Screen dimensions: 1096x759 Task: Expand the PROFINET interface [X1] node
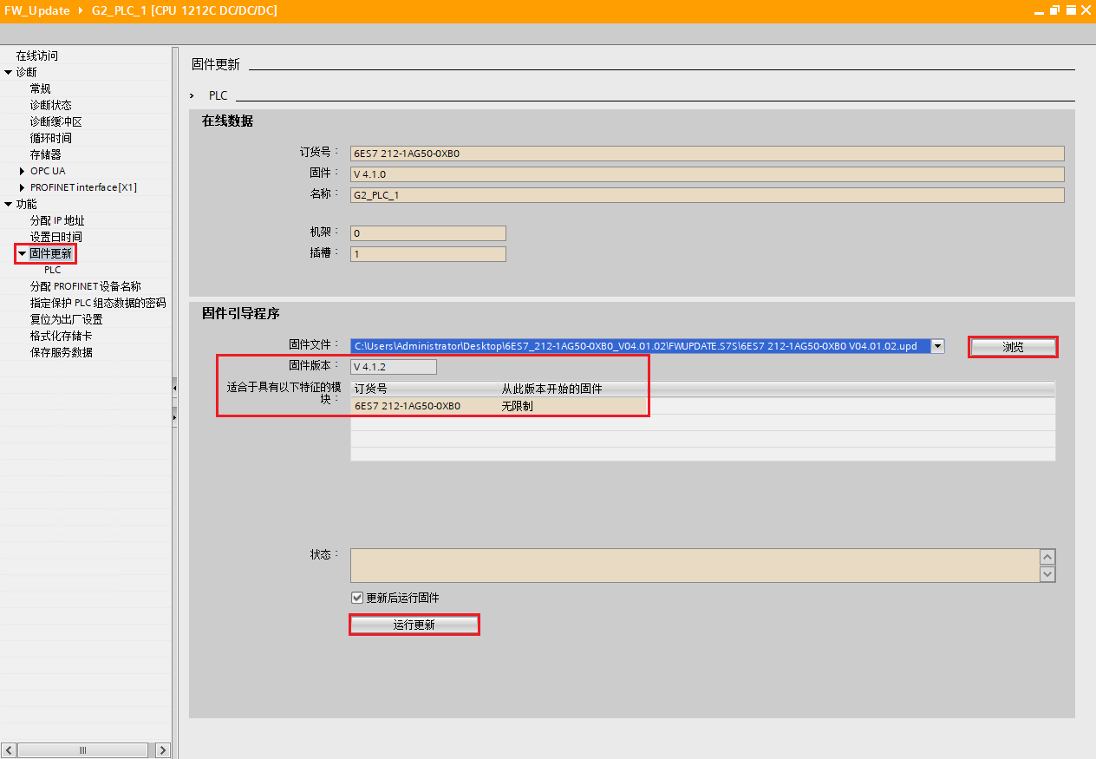click(23, 187)
